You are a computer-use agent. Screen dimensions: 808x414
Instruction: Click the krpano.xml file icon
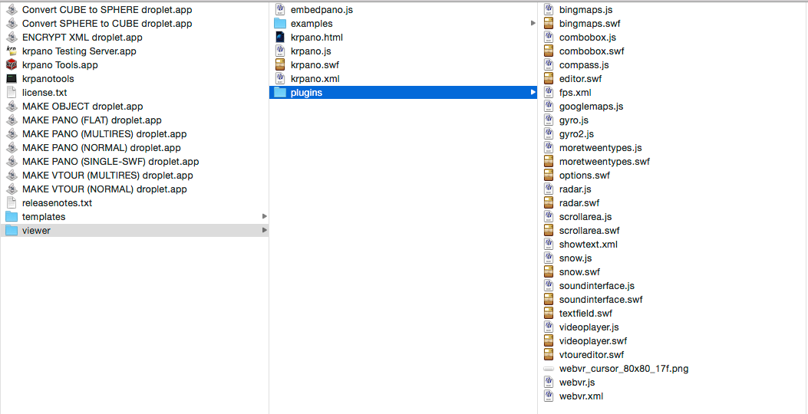click(280, 79)
